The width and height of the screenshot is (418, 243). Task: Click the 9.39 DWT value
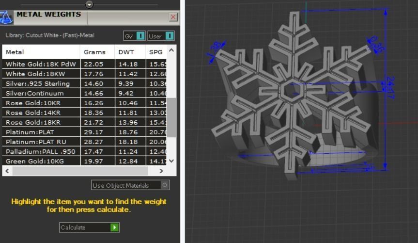tap(126, 83)
